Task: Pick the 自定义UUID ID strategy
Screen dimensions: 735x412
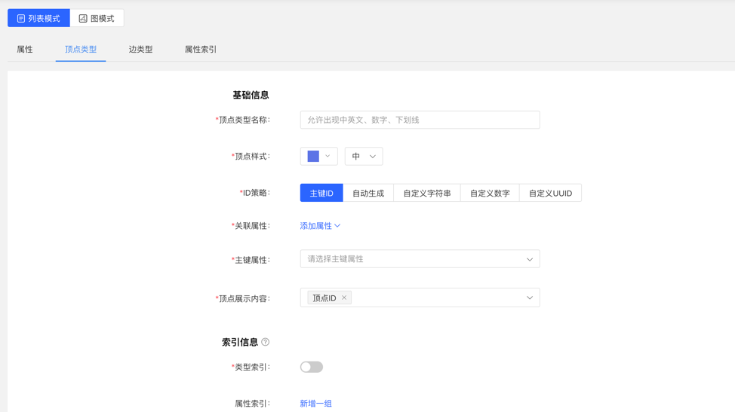Action: pyautogui.click(x=550, y=193)
